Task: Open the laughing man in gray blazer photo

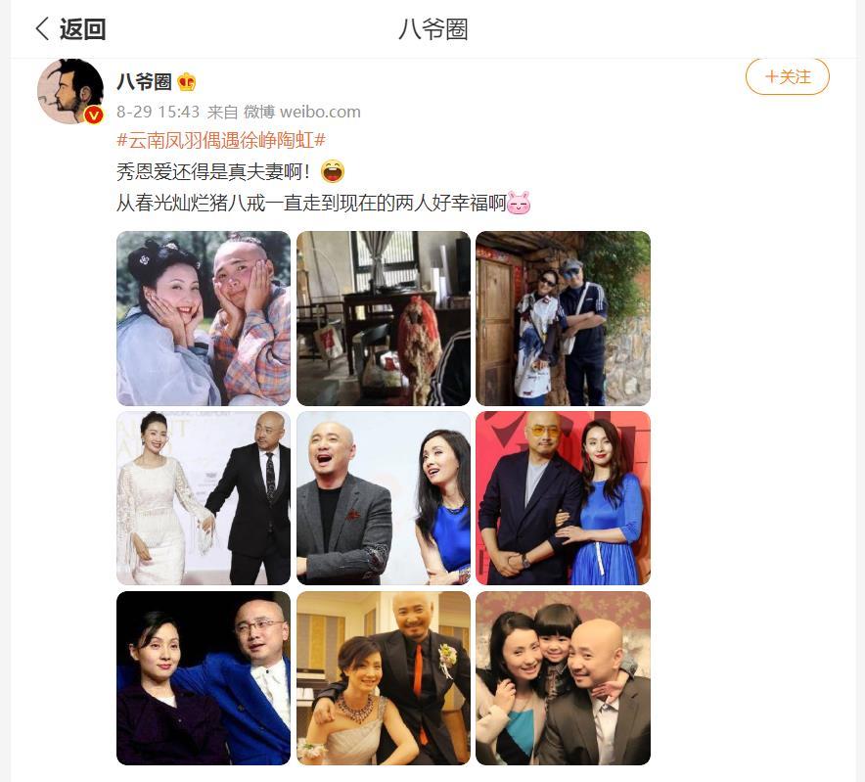Action: (384, 498)
